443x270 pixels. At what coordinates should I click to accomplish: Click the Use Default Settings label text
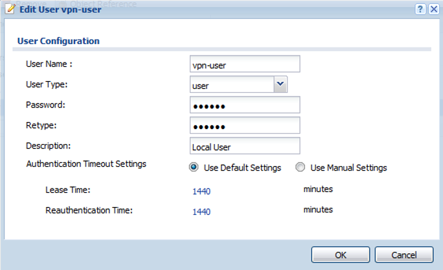(x=242, y=167)
